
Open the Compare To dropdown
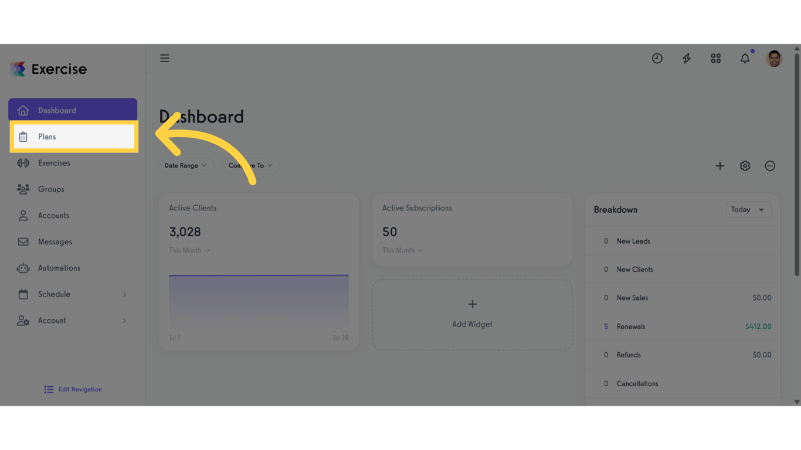[250, 166]
